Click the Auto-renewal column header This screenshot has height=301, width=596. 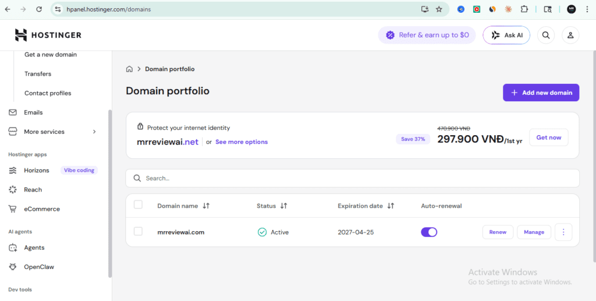441,206
